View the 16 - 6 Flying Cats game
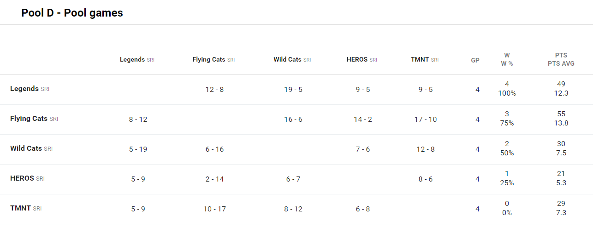This screenshot has height=239, width=593. point(293,119)
